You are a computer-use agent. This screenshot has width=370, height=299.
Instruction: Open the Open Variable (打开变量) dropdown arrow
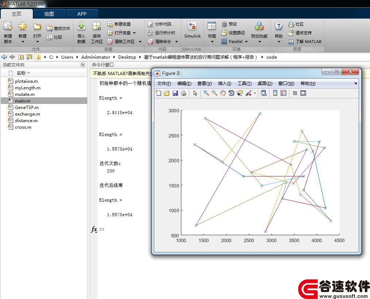pyautogui.click(x=134, y=33)
